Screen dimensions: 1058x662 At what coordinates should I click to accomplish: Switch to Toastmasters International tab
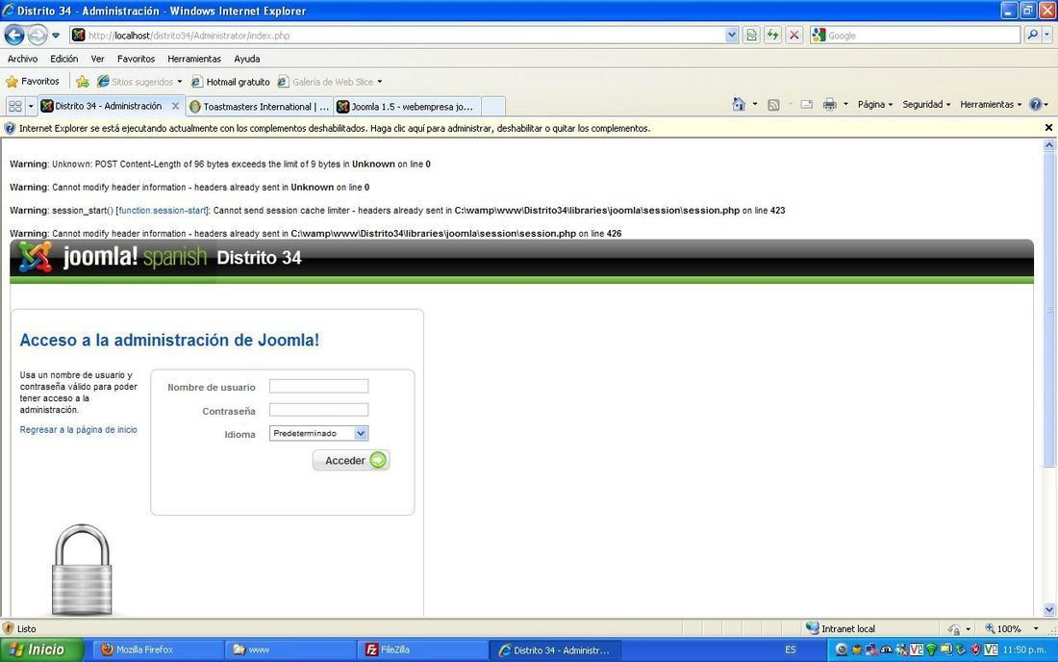tap(259, 107)
